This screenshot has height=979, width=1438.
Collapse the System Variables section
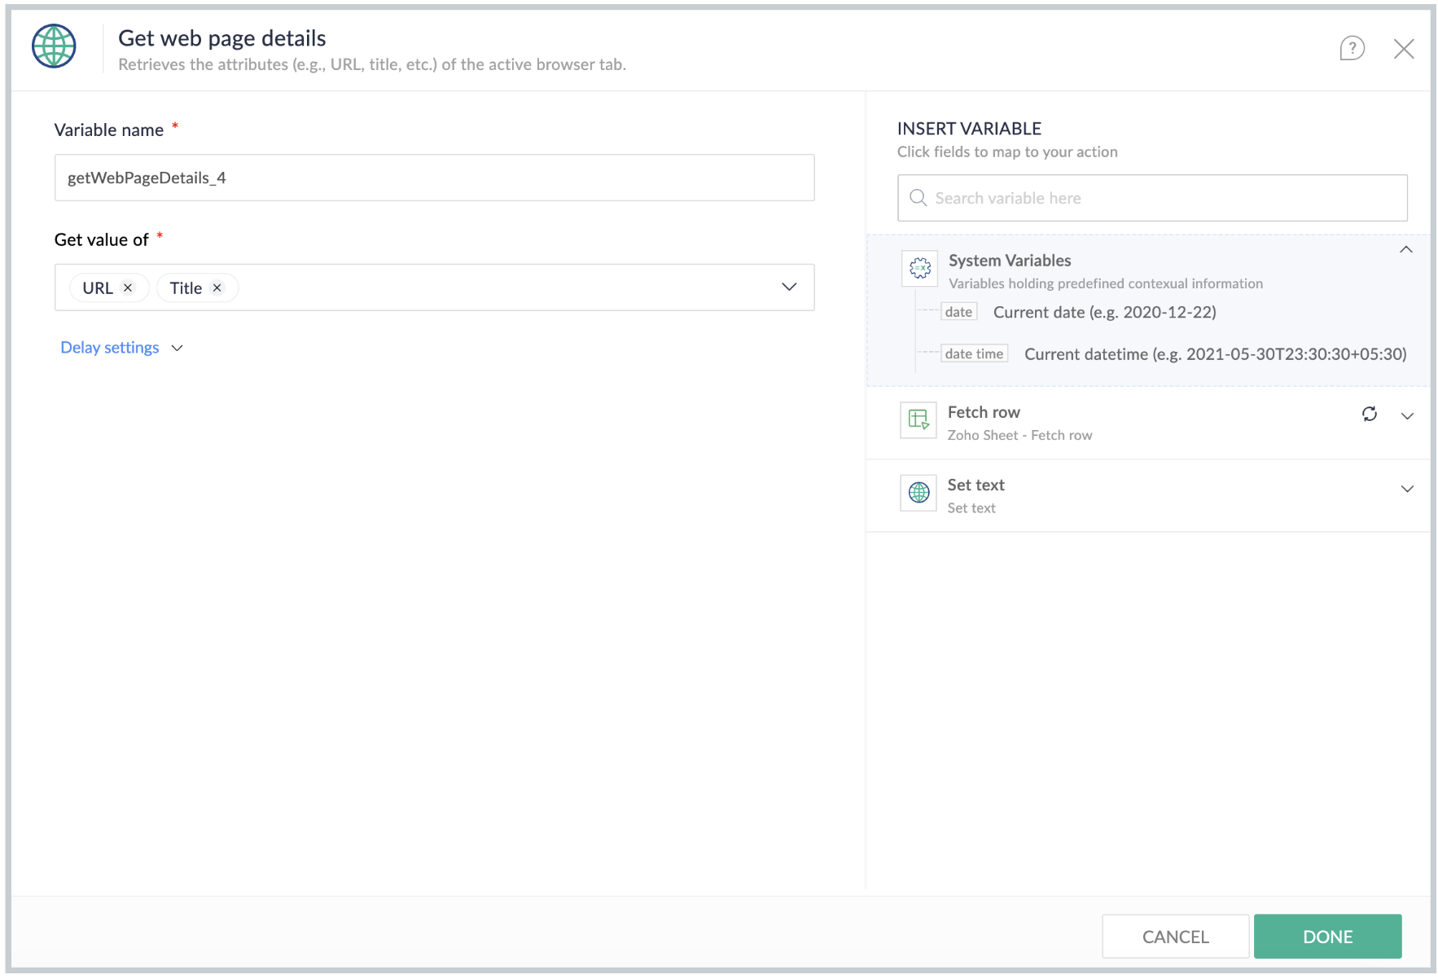1406,249
